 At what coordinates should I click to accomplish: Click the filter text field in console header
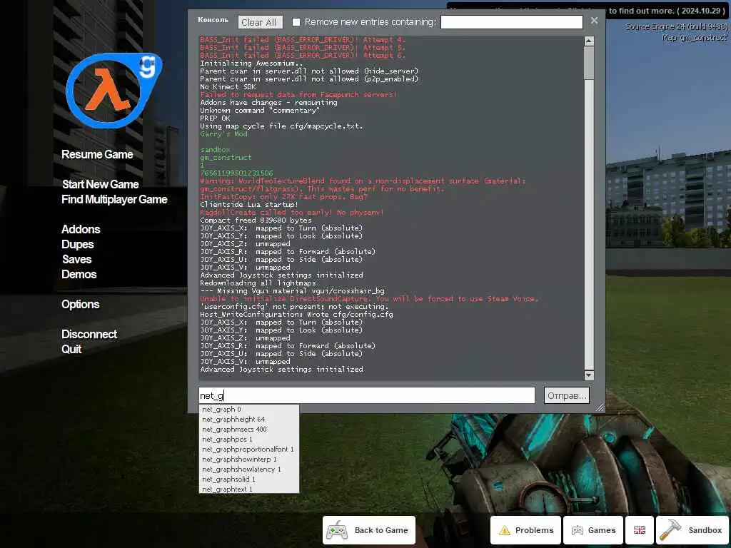click(x=511, y=22)
